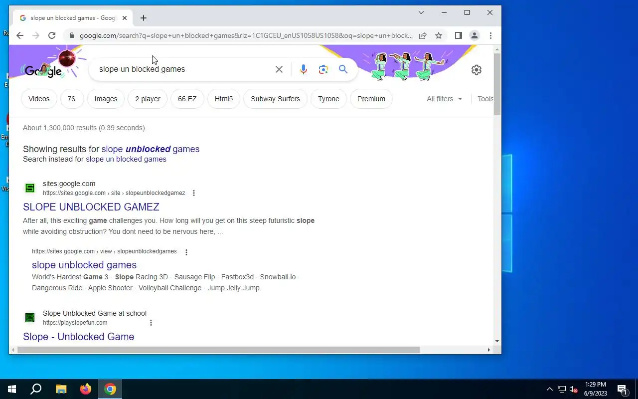Click the padlock site info icon
The width and height of the screenshot is (638, 399).
[x=72, y=35]
